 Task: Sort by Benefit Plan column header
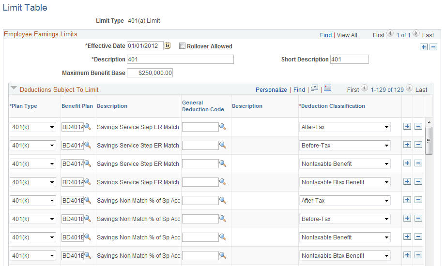(x=77, y=106)
